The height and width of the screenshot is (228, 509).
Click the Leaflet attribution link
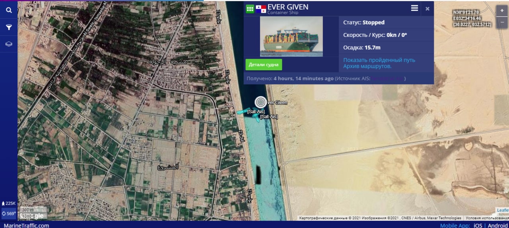503,210
